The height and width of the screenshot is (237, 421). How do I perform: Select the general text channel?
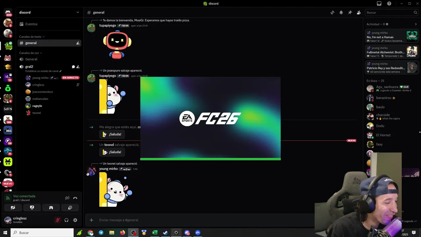pyautogui.click(x=49, y=43)
